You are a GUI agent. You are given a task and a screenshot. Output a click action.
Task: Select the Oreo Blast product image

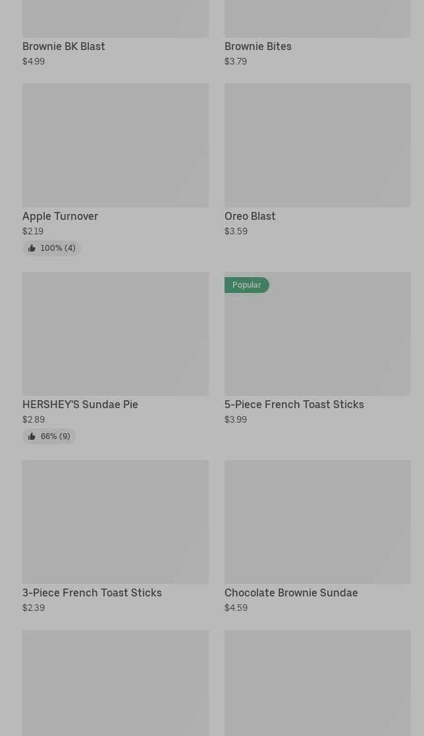coord(317,145)
